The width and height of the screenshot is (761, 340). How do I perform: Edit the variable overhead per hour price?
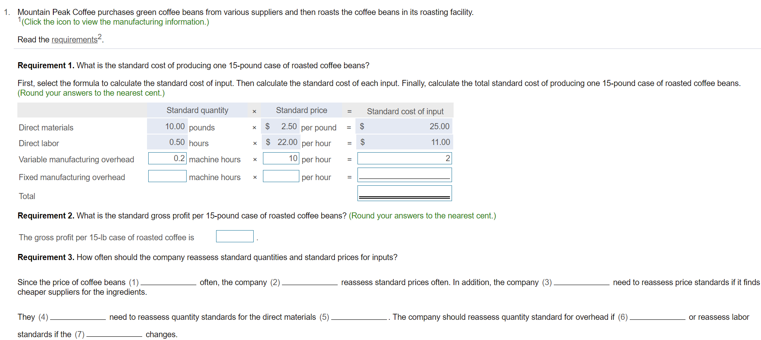pos(281,158)
